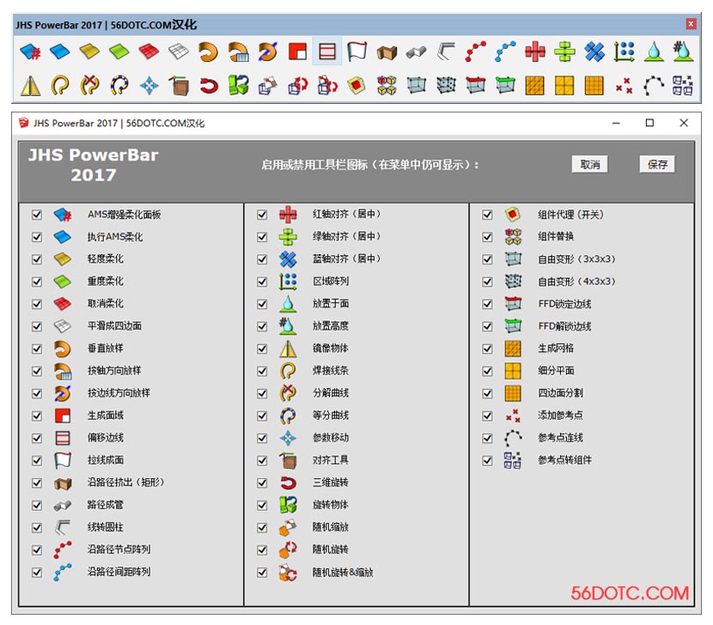
Task: Click the red axis align (红轴对齐) toolbar icon
Action: coord(534,52)
